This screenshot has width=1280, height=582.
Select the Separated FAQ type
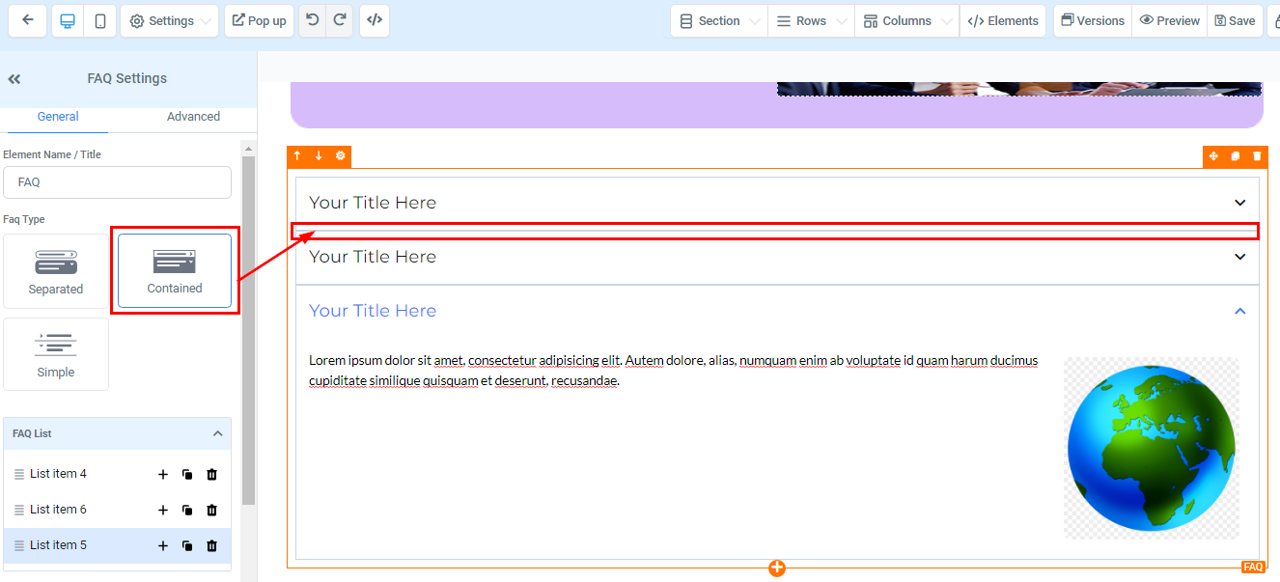(x=56, y=271)
